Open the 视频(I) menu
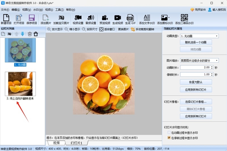Screen dimensions: 227x151 pos(49,10)
